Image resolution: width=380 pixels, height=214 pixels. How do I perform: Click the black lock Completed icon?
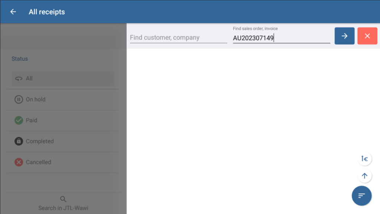19,141
